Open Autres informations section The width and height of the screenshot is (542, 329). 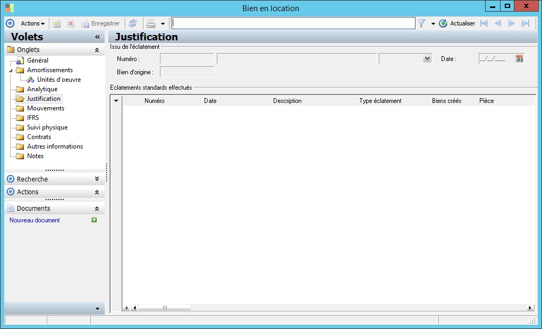(55, 146)
